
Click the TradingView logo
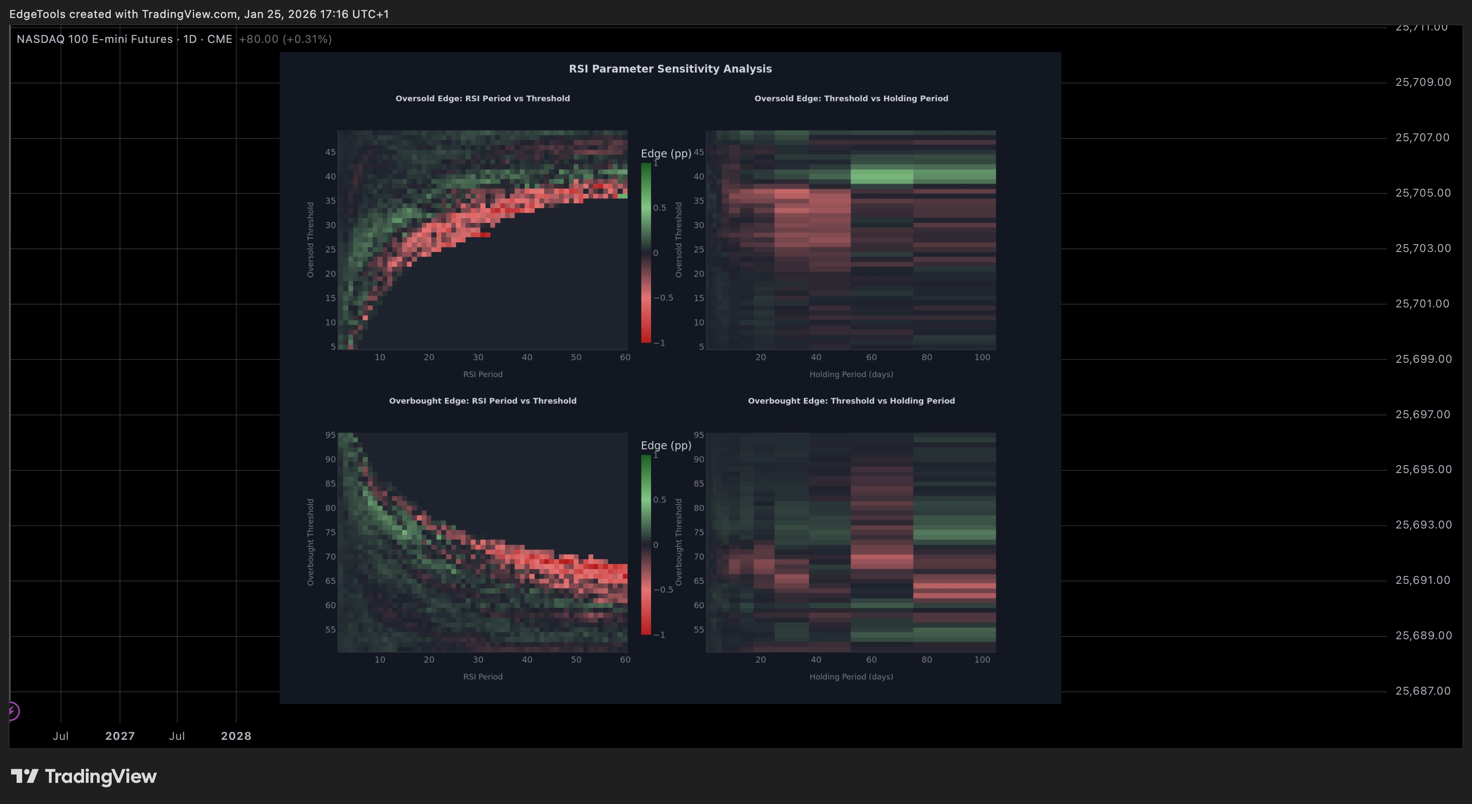pos(84,776)
